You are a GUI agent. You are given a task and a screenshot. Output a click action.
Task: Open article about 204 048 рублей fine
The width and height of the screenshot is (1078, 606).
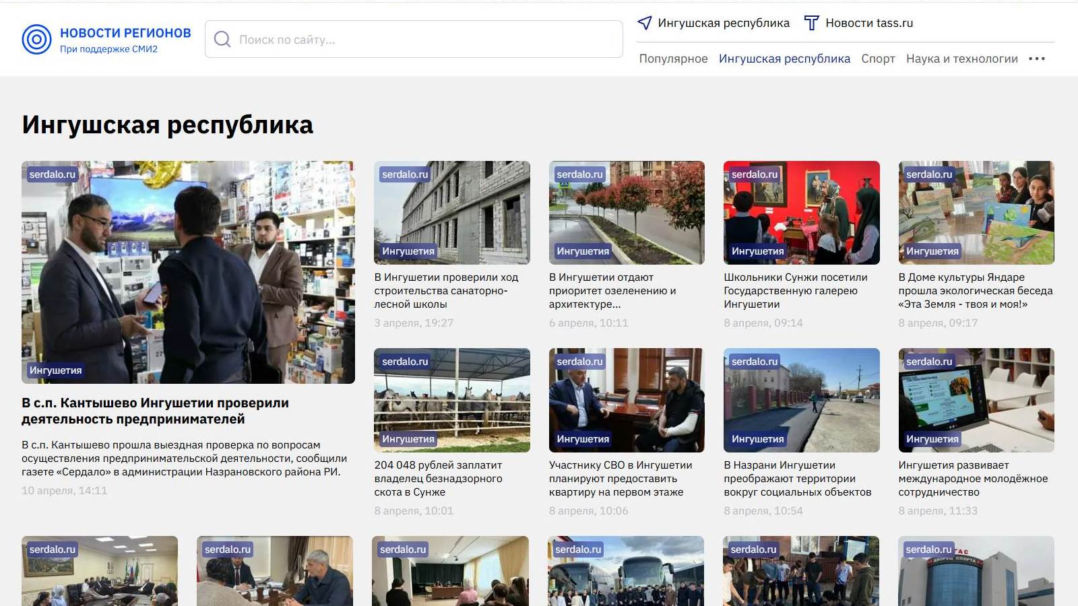438,479
